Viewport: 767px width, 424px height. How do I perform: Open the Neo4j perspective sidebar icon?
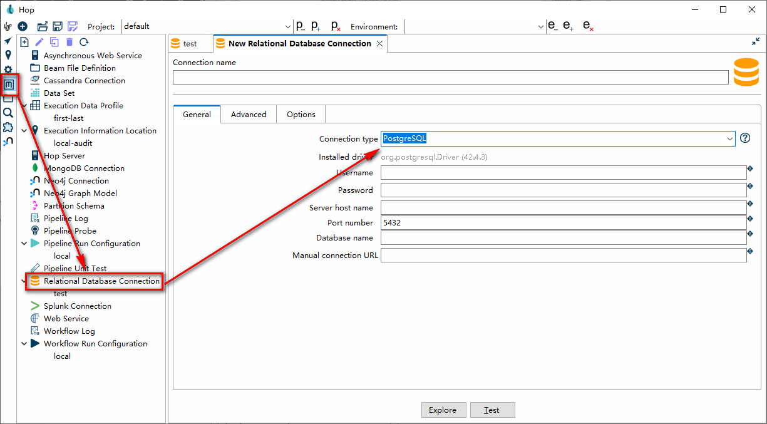(x=8, y=142)
